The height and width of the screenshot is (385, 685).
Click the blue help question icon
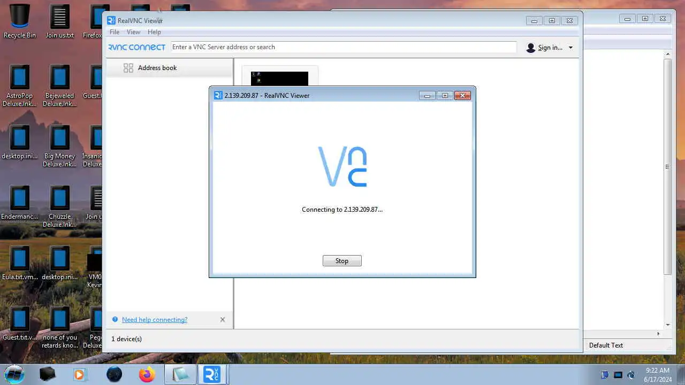(115, 320)
